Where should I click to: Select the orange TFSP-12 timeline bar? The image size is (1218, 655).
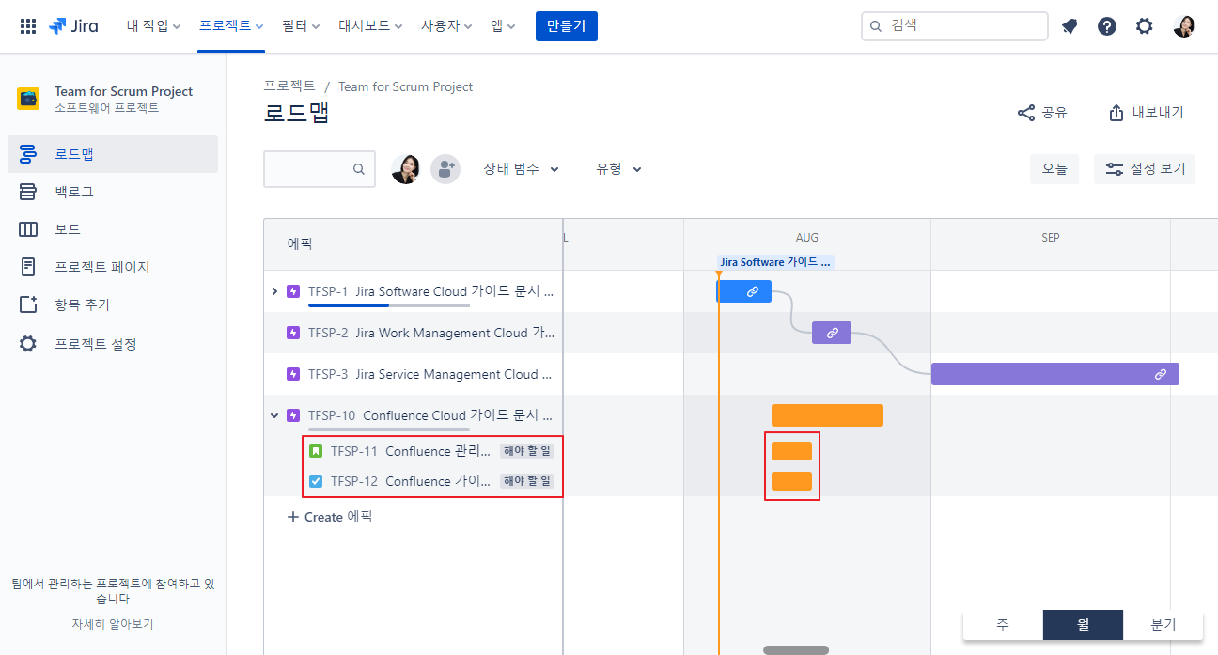pos(791,481)
